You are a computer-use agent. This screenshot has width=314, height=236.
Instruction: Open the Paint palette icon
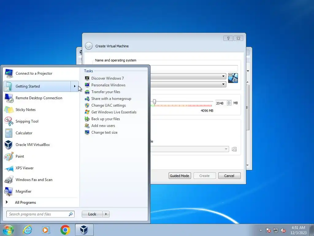9,156
